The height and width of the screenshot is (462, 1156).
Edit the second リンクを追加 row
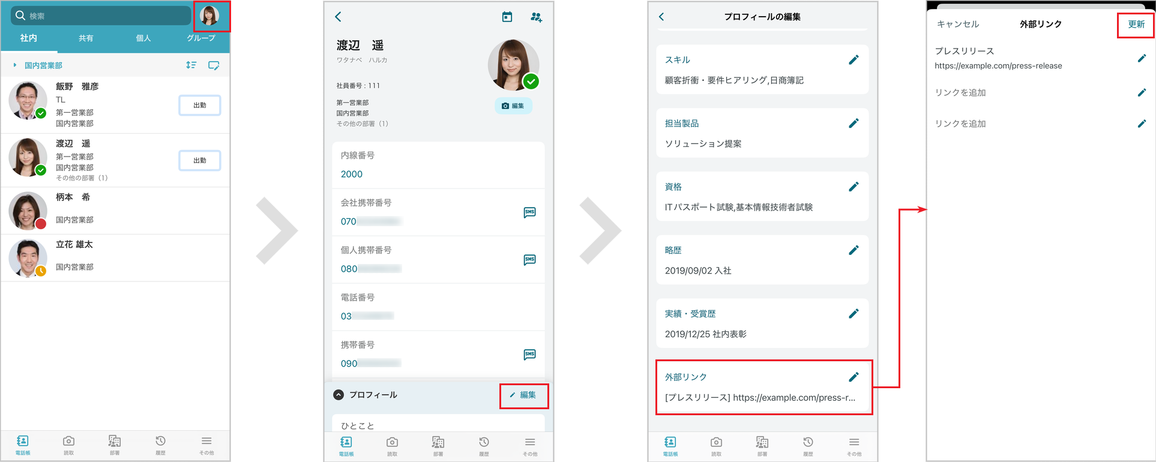1142,124
